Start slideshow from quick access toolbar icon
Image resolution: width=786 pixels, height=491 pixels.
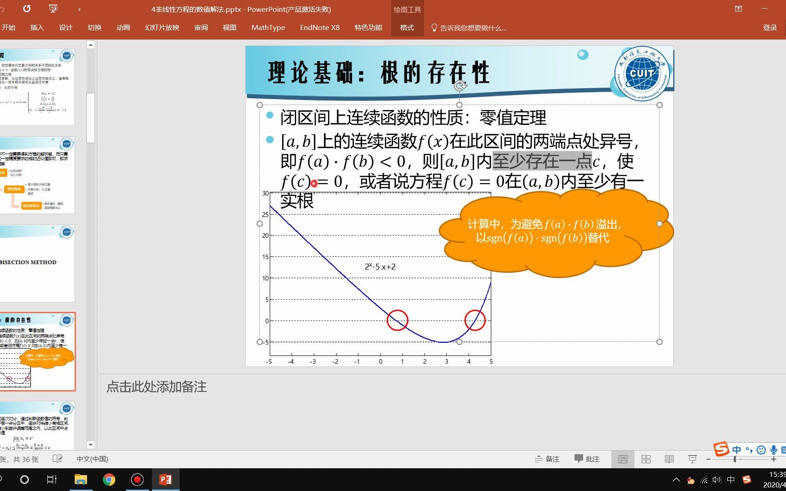(53, 9)
